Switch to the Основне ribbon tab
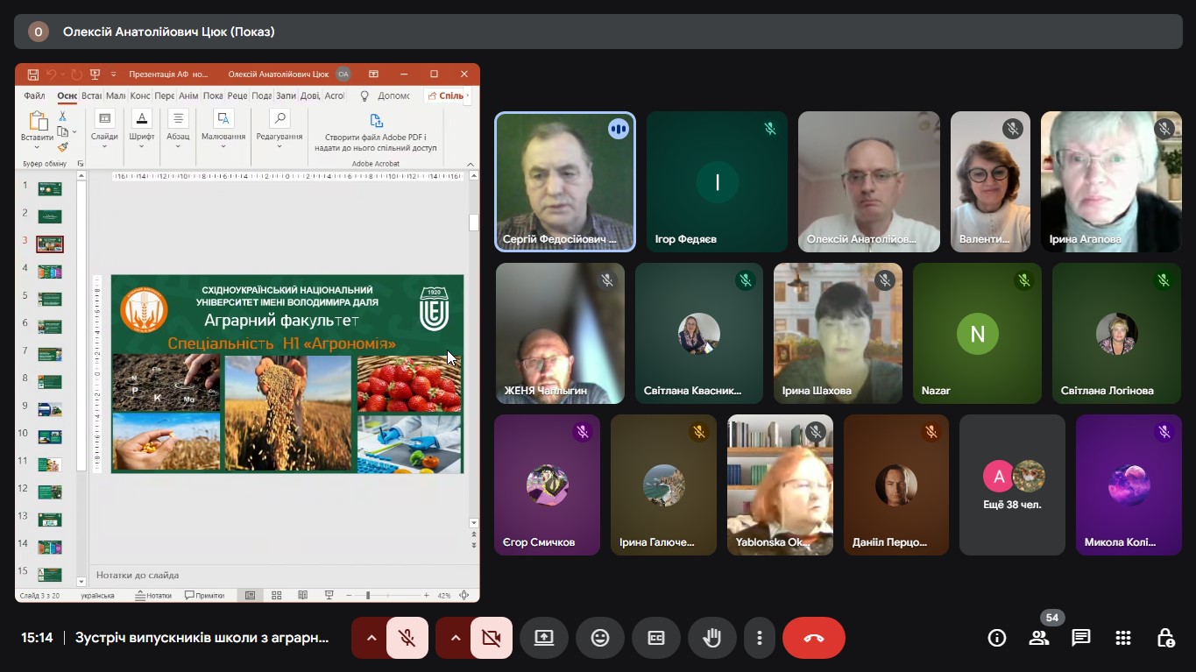Image resolution: width=1196 pixels, height=672 pixels. click(67, 95)
